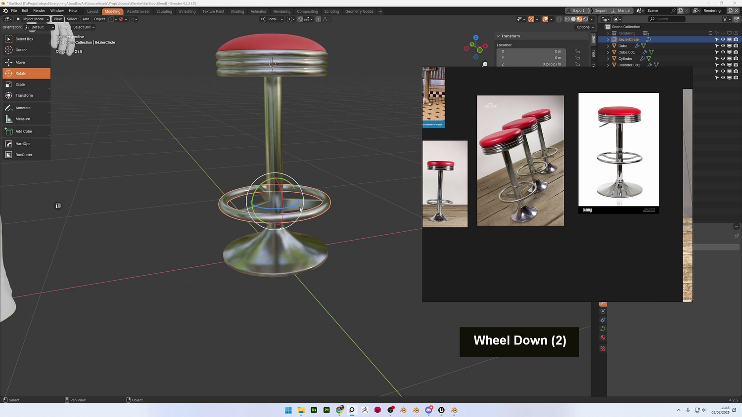Open the viewport Options dropdown
This screenshot has height=417, width=742.
[x=585, y=27]
